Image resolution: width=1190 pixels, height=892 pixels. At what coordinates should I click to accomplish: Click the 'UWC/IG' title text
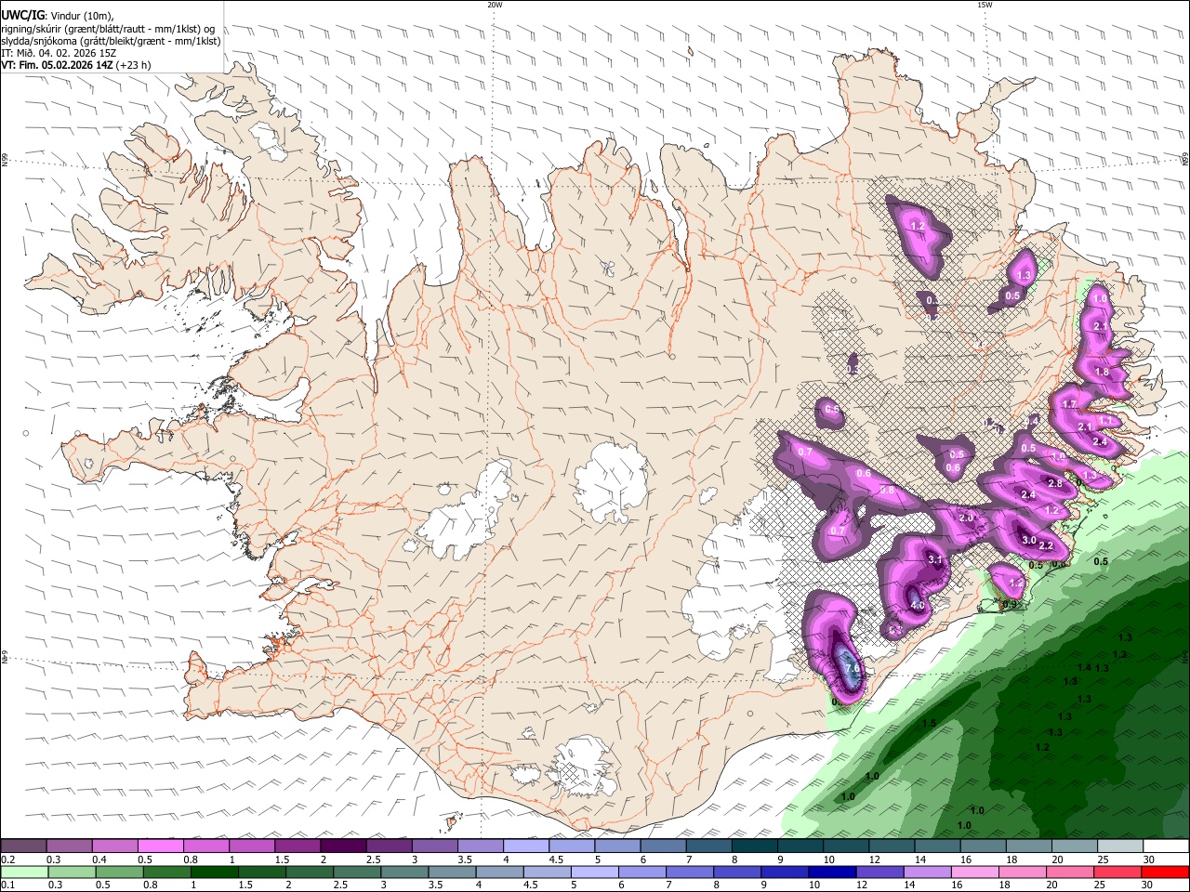[21, 15]
